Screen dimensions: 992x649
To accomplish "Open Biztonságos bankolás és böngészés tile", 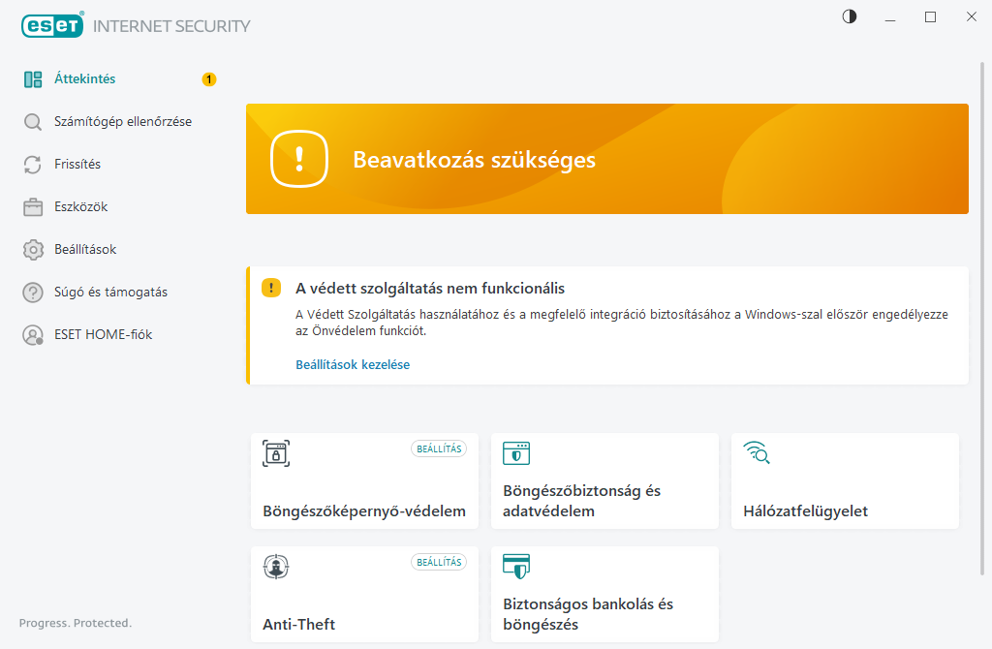I will pyautogui.click(x=604, y=595).
